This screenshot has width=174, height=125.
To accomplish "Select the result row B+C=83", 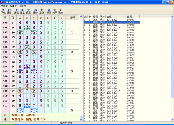I will 112,35.
